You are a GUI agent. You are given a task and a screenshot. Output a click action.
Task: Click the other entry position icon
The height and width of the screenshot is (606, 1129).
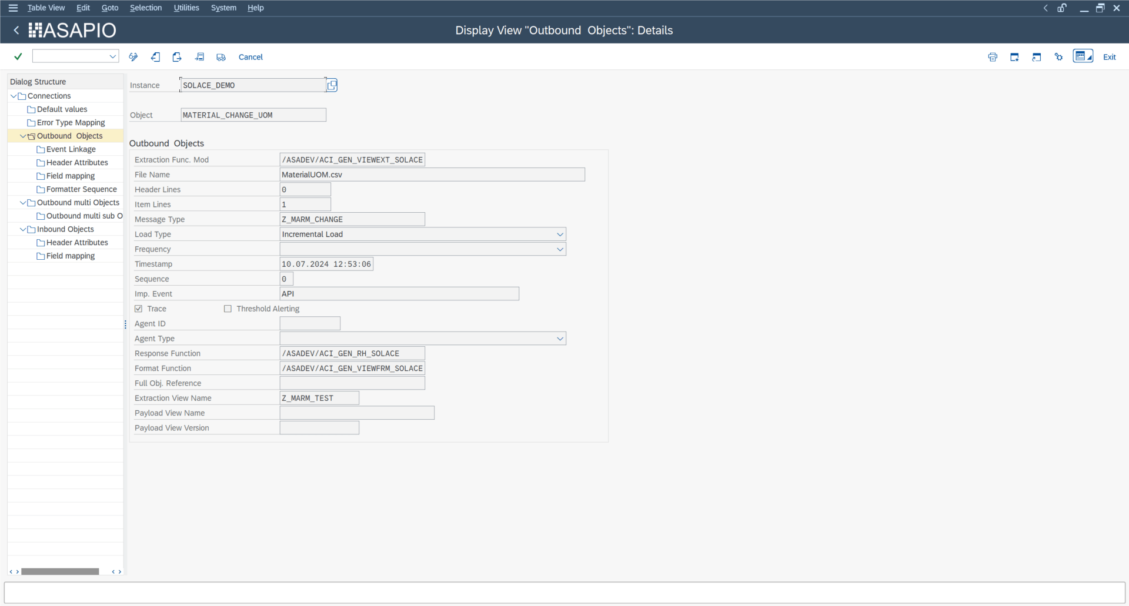pyautogui.click(x=199, y=57)
